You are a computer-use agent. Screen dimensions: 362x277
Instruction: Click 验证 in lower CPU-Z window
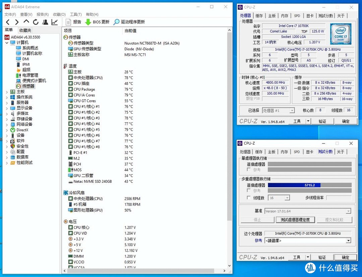point(322,257)
